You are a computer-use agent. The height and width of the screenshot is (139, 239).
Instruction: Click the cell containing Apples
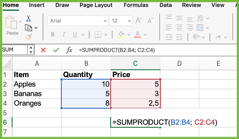pyautogui.click(x=37, y=84)
